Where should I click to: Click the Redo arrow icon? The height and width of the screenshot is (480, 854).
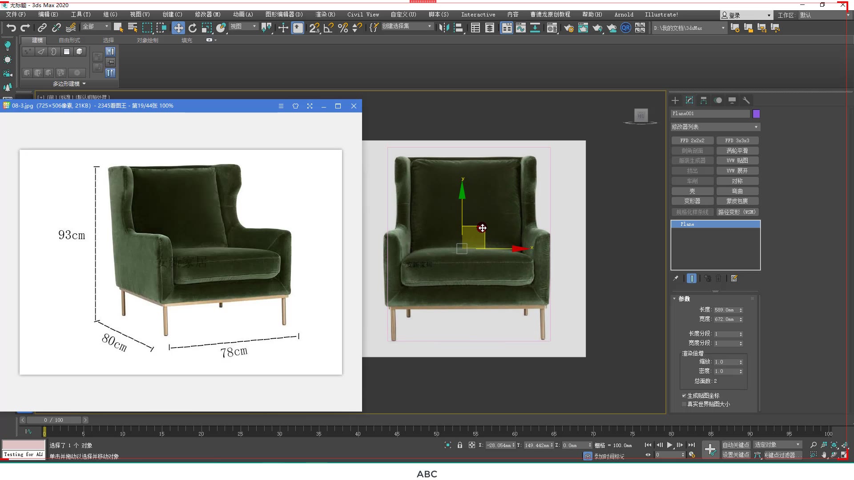[x=25, y=28]
